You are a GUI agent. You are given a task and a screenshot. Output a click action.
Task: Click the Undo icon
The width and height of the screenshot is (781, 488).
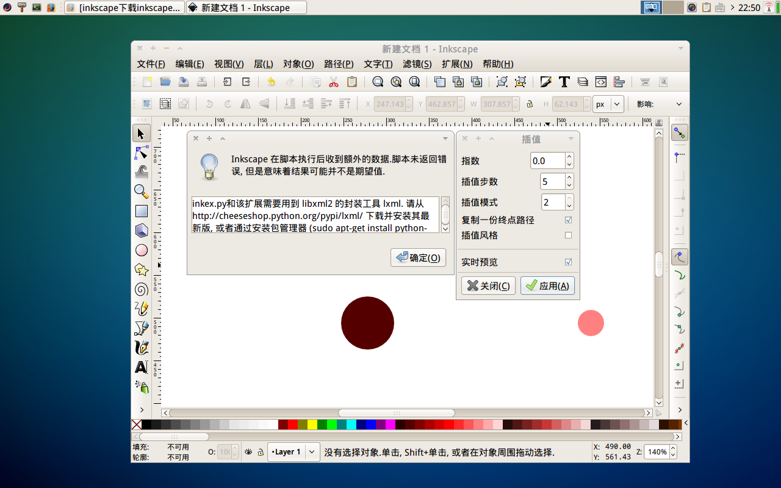(272, 82)
